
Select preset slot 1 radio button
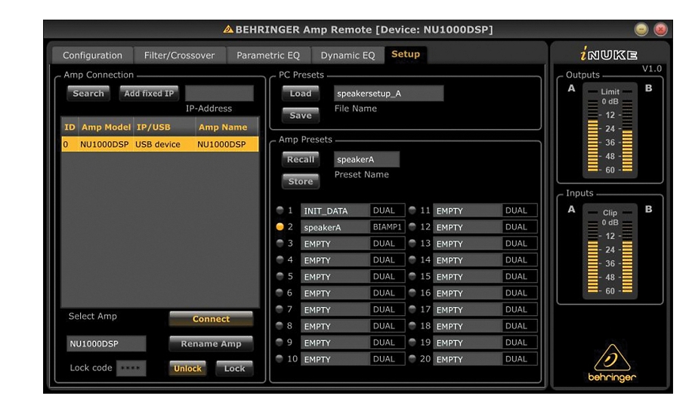click(x=280, y=210)
